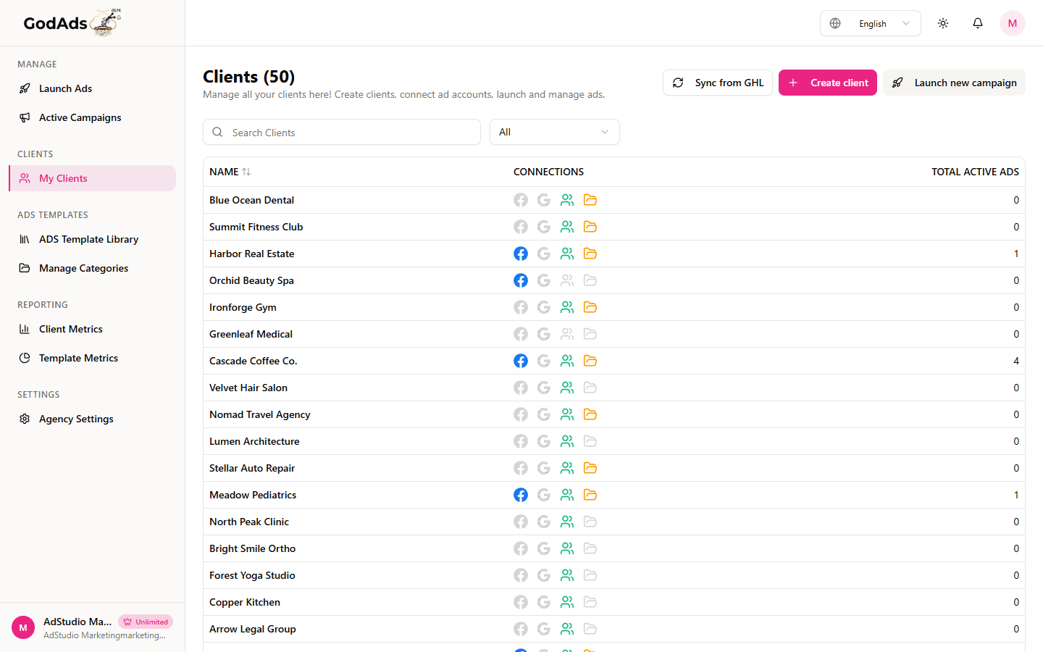The image size is (1043, 652).
Task: Open the M profile avatar menu
Action: click(x=1012, y=22)
